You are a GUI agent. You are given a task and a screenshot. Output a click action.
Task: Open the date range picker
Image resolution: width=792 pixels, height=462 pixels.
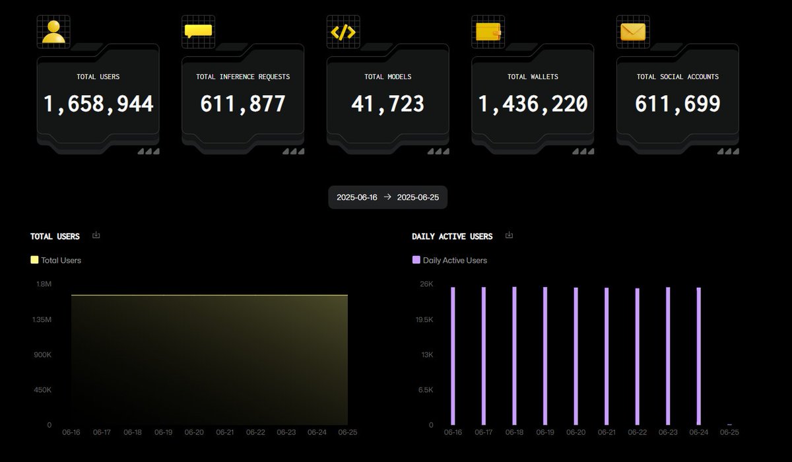[387, 197]
